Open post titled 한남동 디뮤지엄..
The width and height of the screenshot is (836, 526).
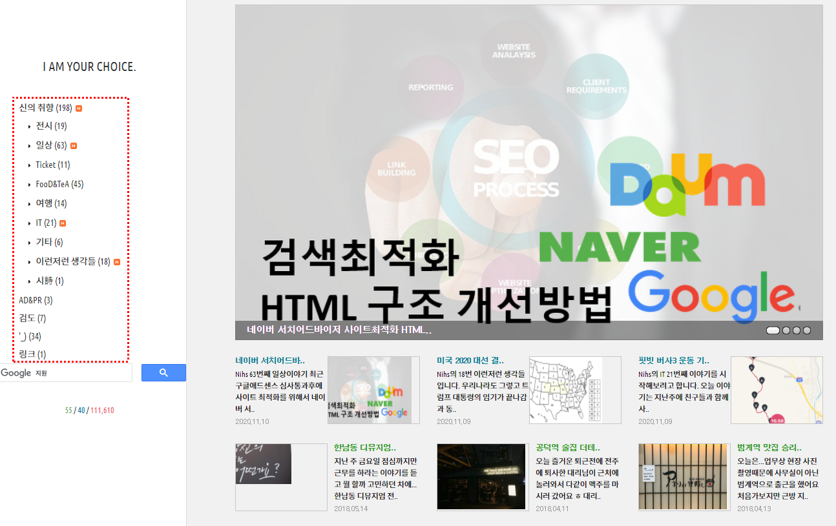365,447
